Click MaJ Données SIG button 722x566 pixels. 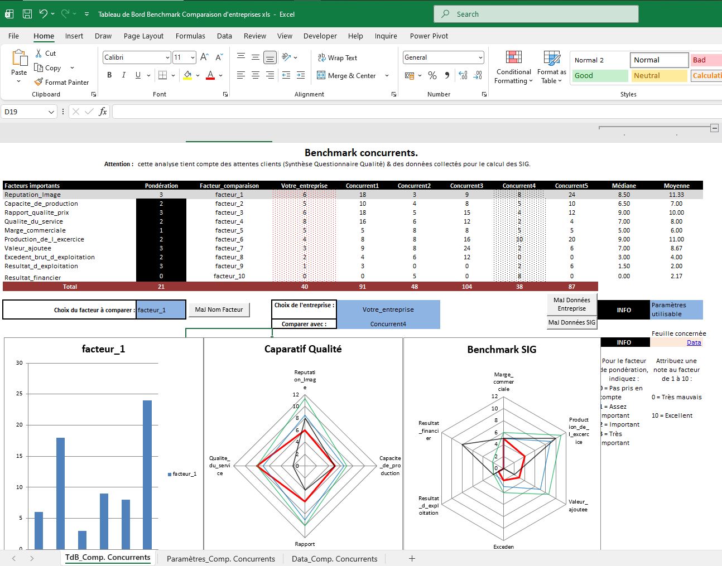tap(572, 322)
